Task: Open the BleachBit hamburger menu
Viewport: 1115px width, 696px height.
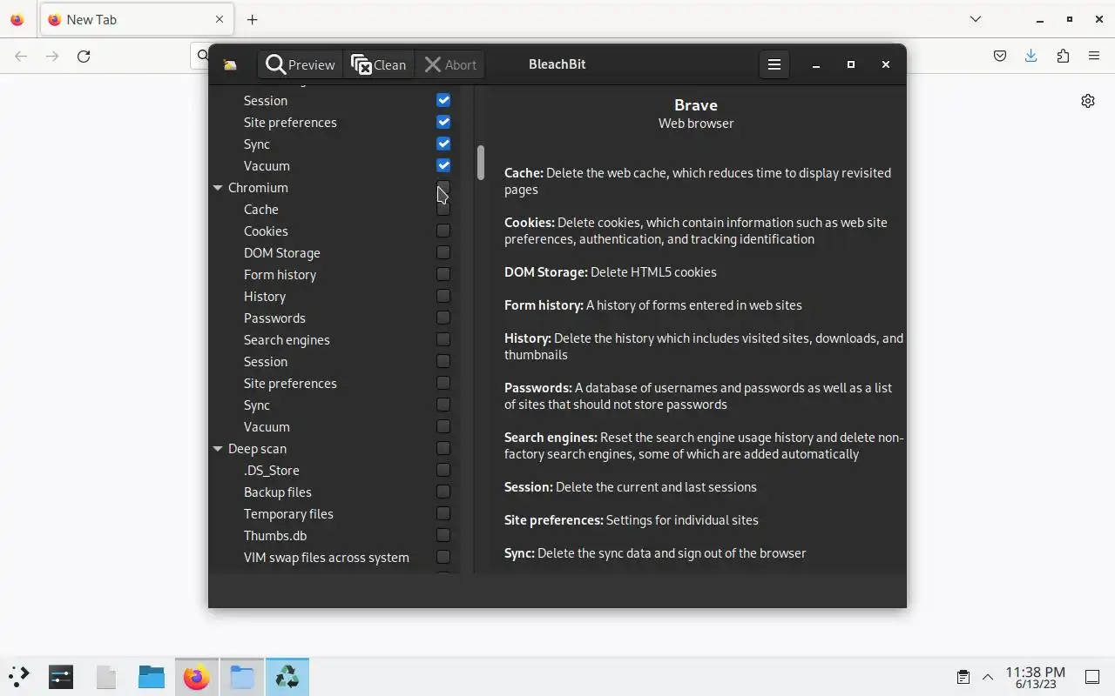Action: pos(774,64)
